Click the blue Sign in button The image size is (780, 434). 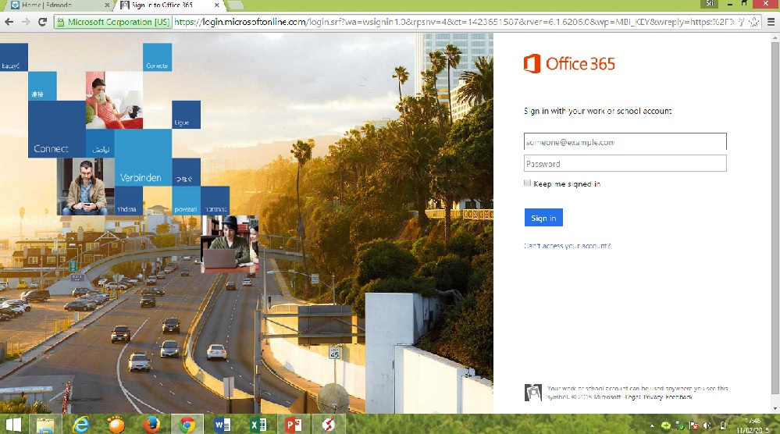[543, 218]
